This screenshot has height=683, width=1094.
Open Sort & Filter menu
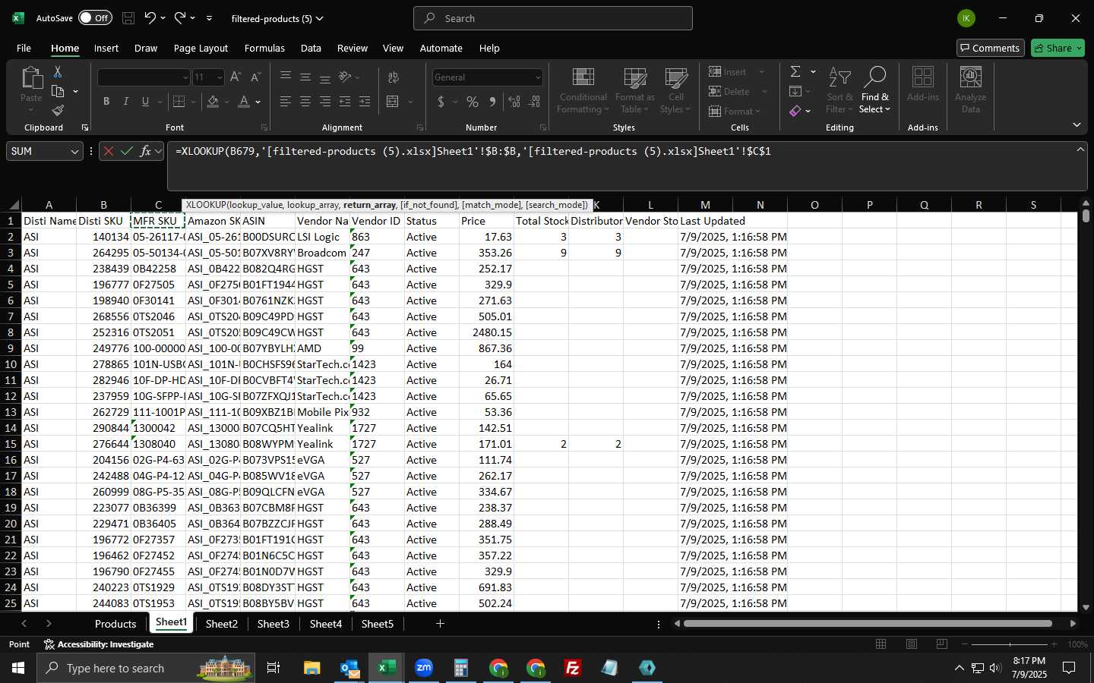coord(839,90)
